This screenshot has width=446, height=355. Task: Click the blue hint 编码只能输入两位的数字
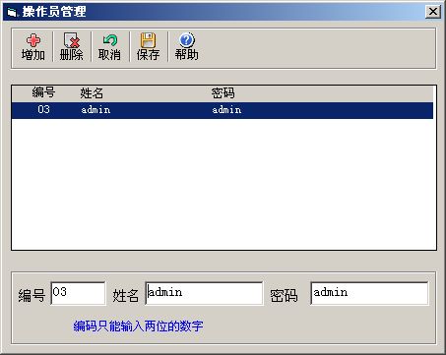pyautogui.click(x=138, y=326)
